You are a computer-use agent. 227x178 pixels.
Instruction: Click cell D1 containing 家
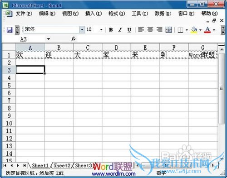116,55
